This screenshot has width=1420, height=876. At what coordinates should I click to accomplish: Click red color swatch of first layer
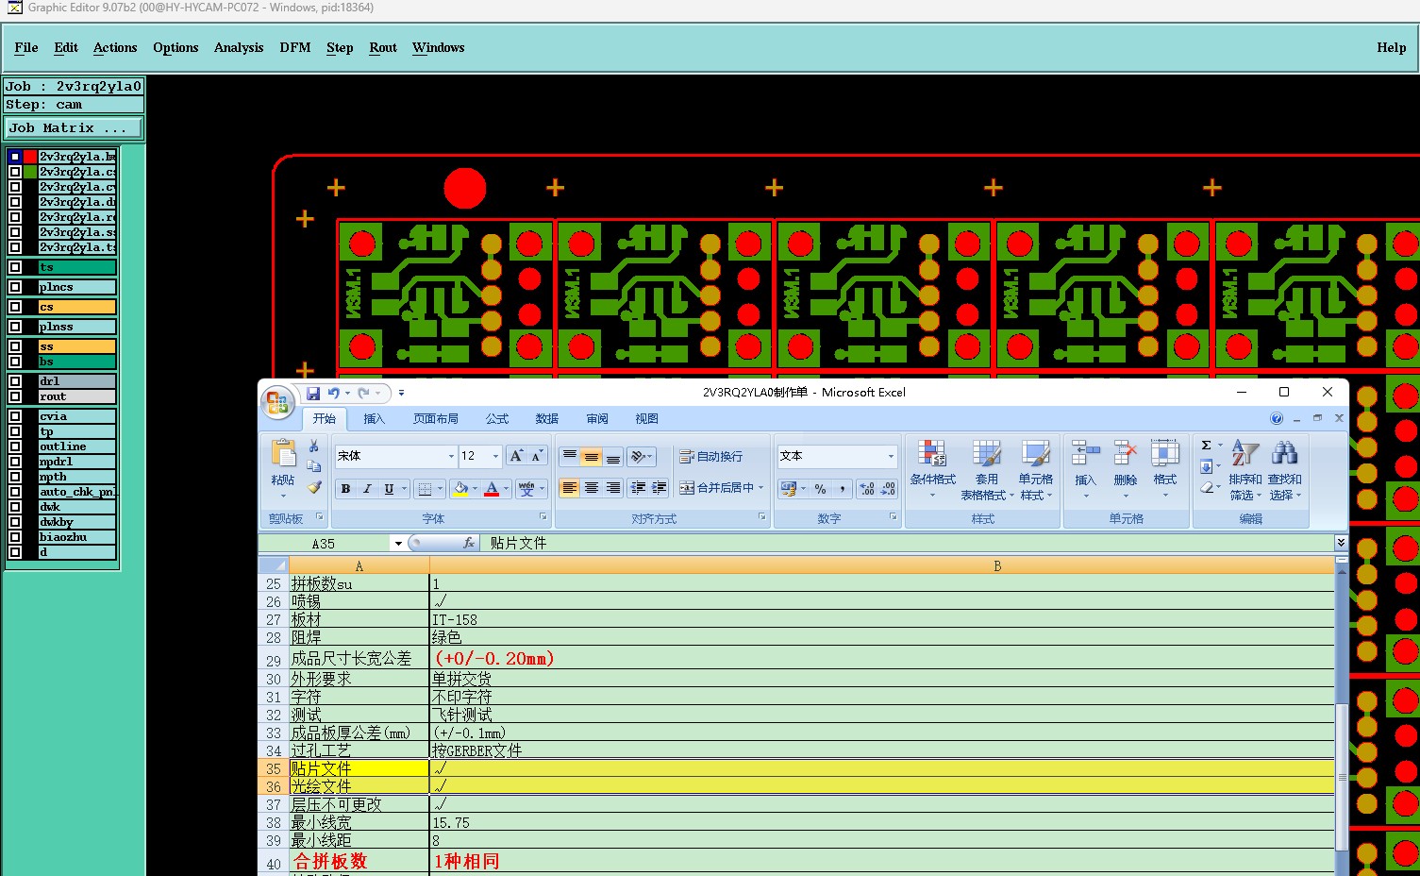(x=30, y=157)
